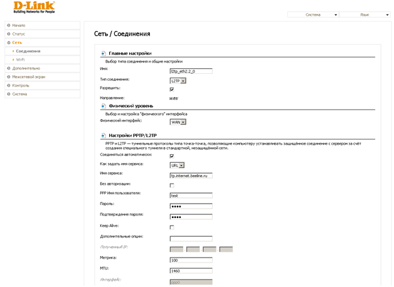Open the Язык dropdown in top bar
This screenshot has width=394, height=287.
click(x=365, y=15)
